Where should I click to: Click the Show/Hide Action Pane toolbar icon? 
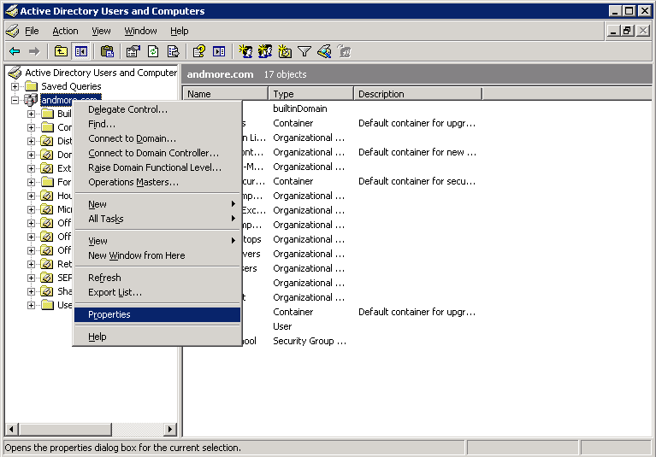(219, 51)
